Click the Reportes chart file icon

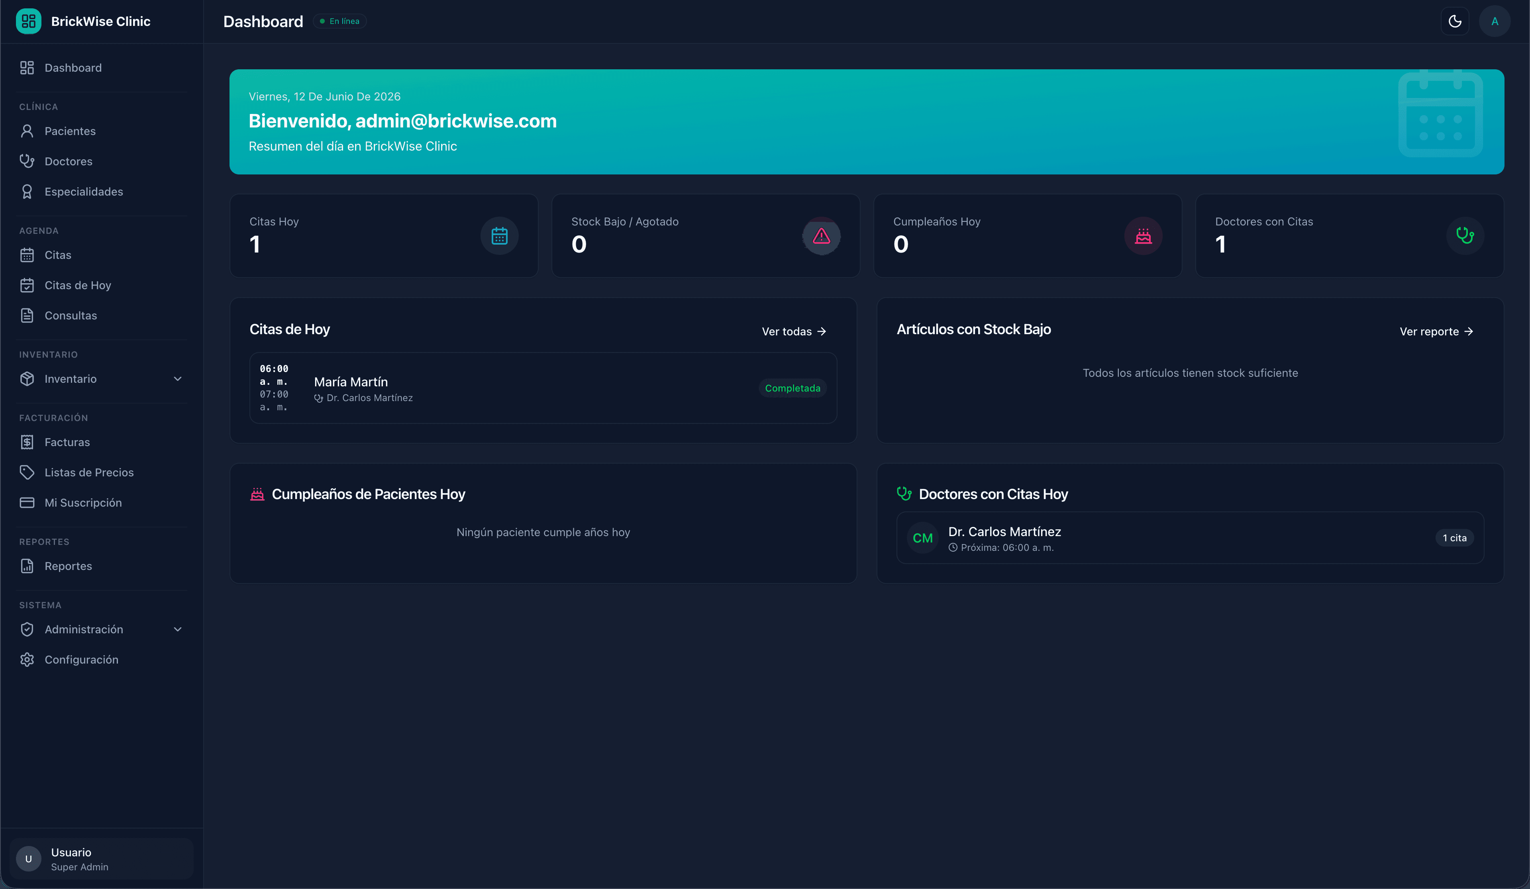coord(27,566)
